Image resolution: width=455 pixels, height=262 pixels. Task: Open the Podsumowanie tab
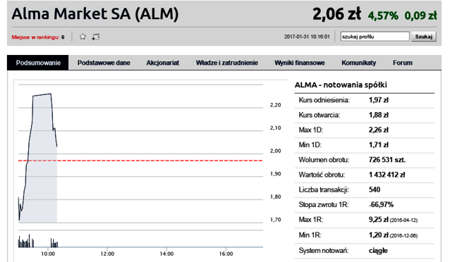tap(38, 63)
